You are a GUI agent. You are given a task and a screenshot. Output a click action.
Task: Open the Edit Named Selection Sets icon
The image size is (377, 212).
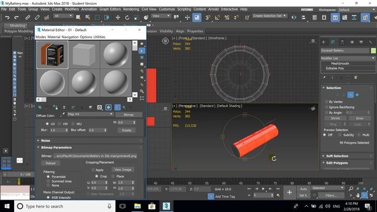[x=247, y=17]
